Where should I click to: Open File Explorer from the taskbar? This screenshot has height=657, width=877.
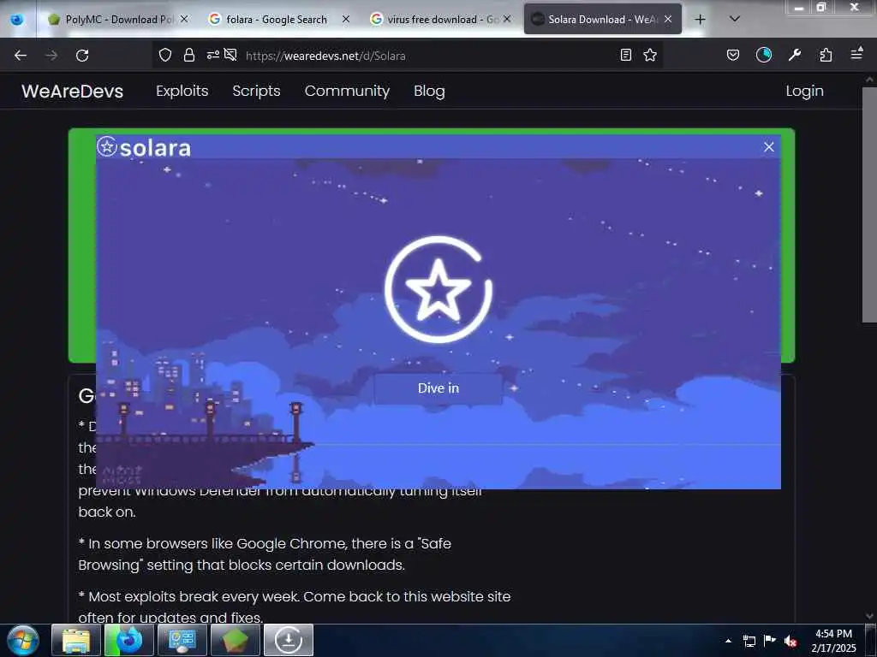pyautogui.click(x=76, y=640)
